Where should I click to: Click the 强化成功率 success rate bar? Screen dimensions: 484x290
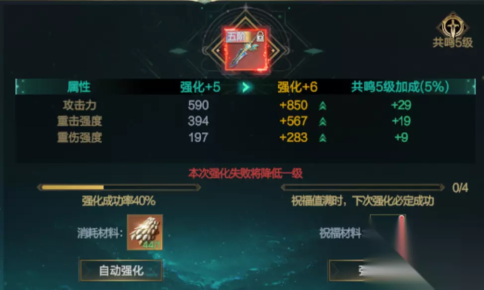pyautogui.click(x=119, y=187)
